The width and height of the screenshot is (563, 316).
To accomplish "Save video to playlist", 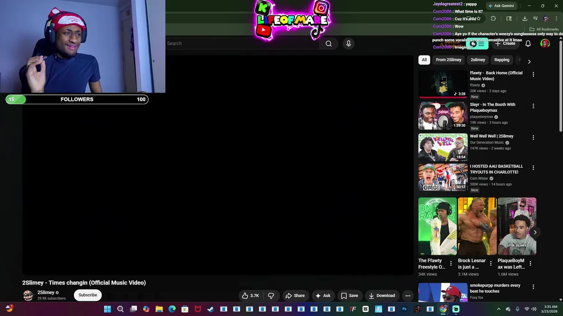I will tap(349, 296).
